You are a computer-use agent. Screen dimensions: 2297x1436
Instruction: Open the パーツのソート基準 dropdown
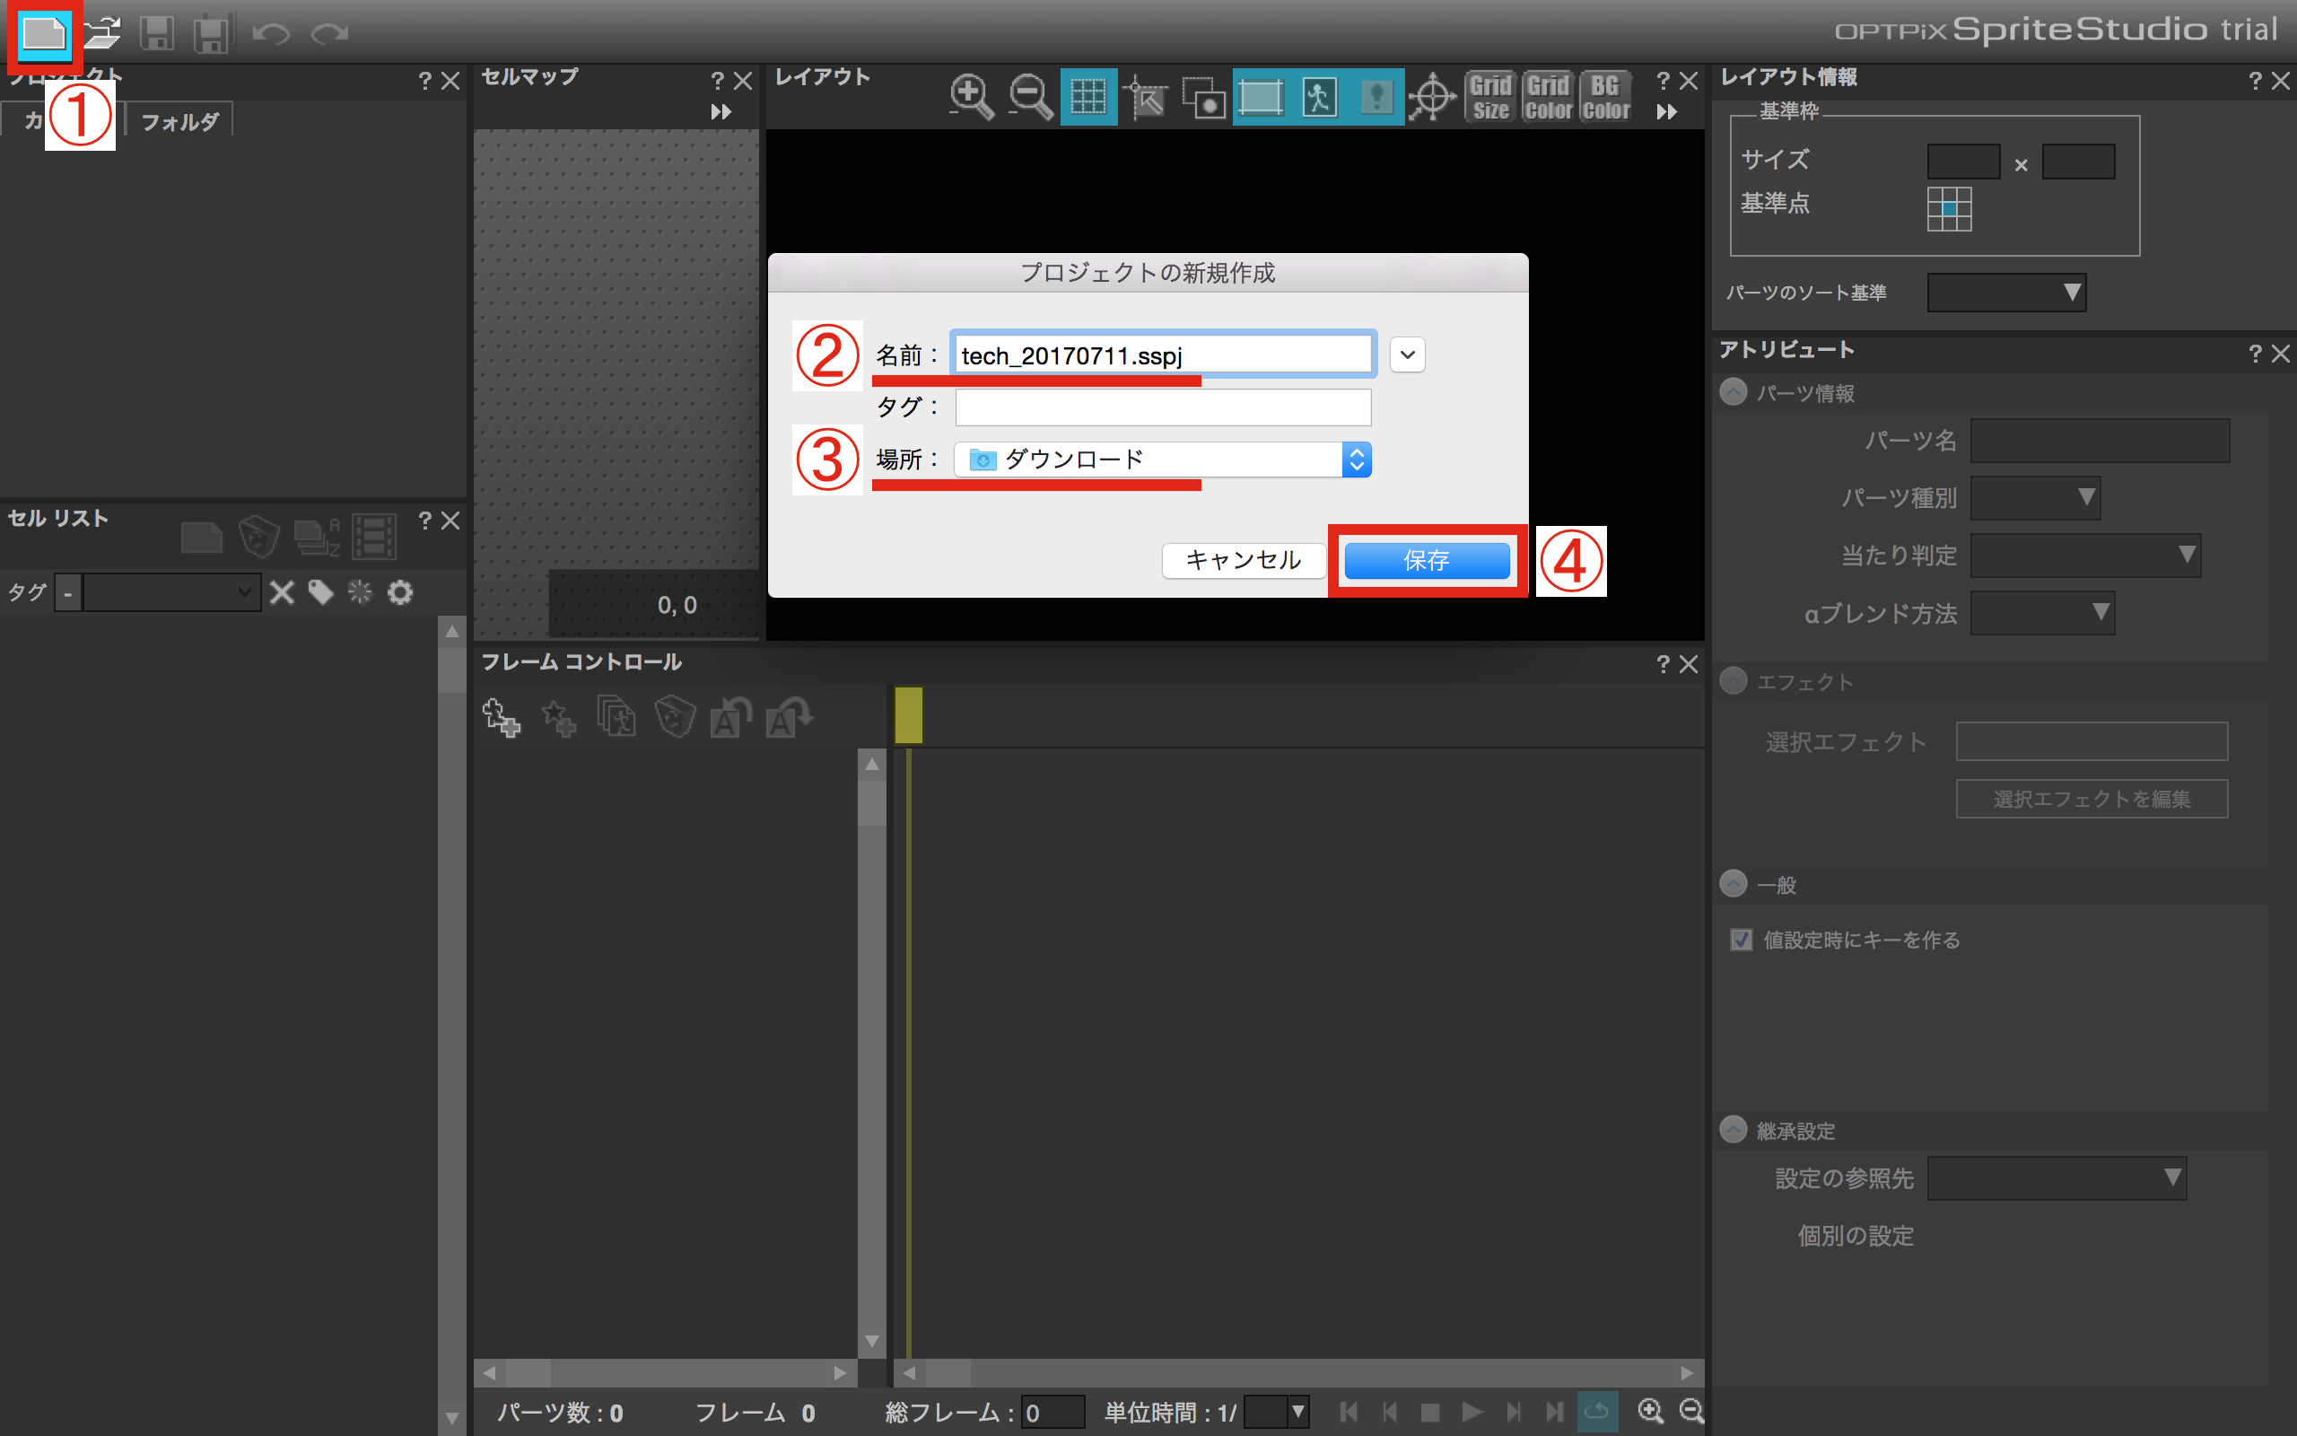click(2005, 293)
